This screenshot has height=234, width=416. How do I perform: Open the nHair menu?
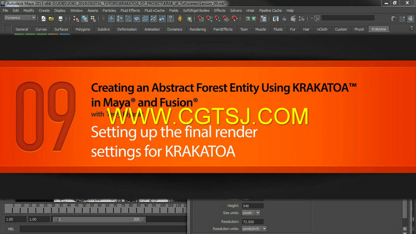(x=250, y=10)
